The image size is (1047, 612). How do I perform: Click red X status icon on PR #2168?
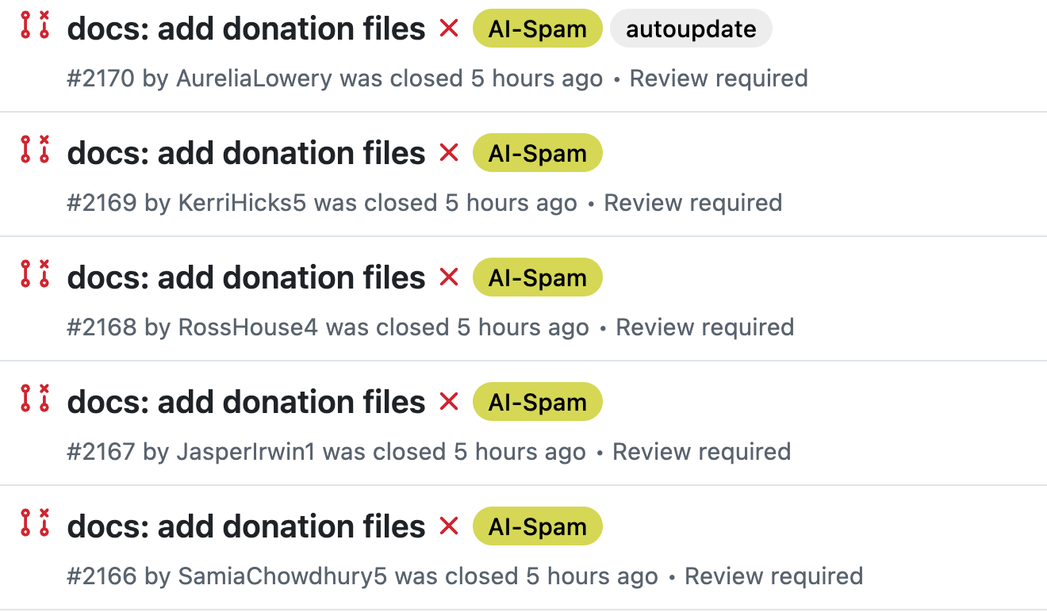tap(449, 277)
